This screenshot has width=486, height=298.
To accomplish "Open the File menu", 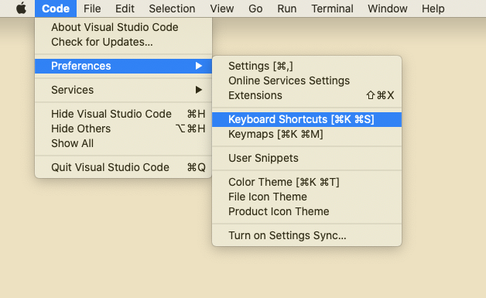I will click(92, 9).
